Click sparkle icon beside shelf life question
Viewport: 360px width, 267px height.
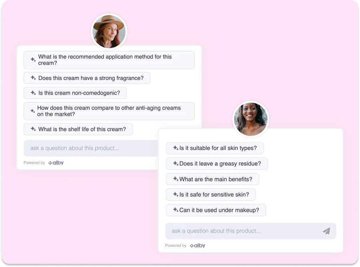[x=33, y=129]
